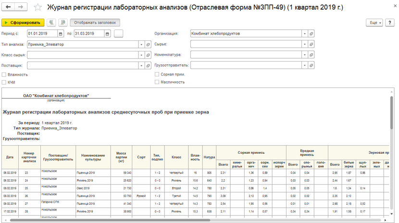Toggle the Сорная прим. checkbox

pyautogui.click(x=157, y=74)
